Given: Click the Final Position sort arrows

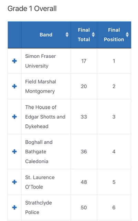Looking at the screenshot, I should [x=127, y=35].
